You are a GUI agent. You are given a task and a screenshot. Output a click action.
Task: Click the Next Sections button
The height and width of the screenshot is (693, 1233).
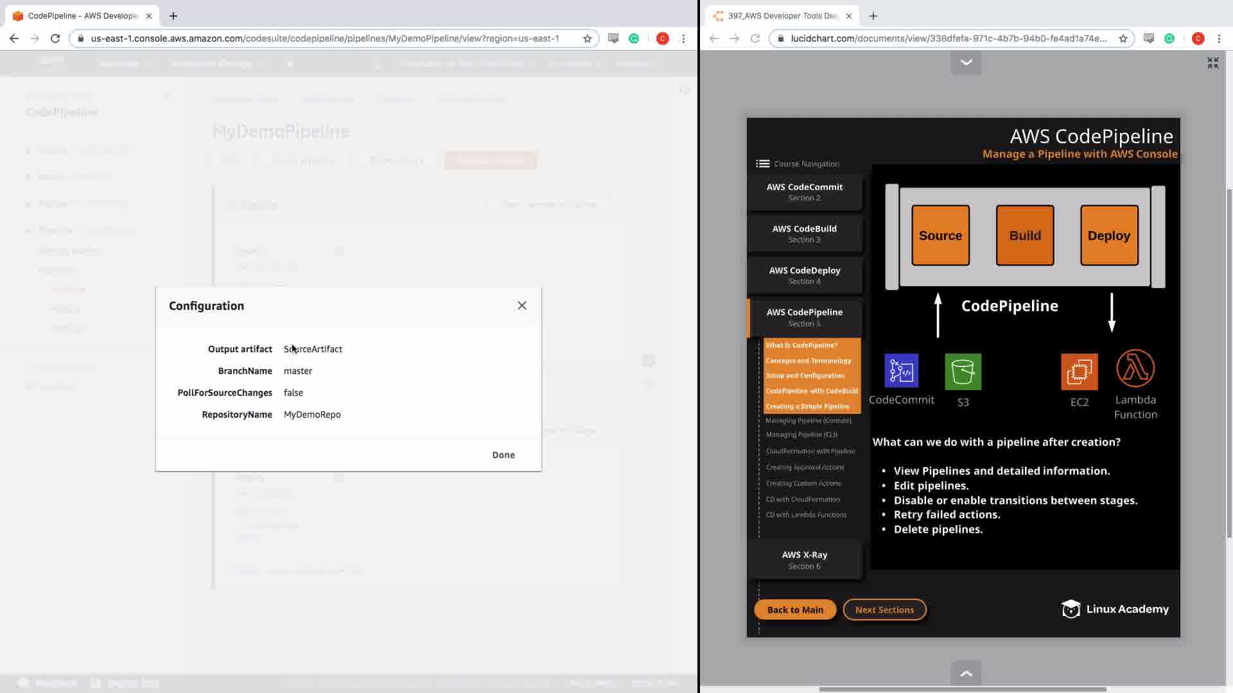(x=884, y=610)
